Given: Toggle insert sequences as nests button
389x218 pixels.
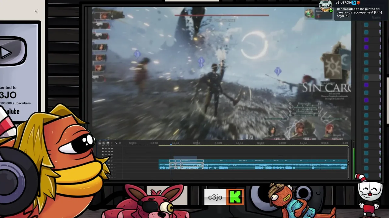Looking at the screenshot, I should coord(100,143).
